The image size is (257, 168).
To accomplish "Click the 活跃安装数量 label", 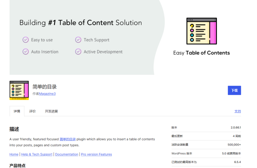I will pyautogui.click(x=180, y=145).
